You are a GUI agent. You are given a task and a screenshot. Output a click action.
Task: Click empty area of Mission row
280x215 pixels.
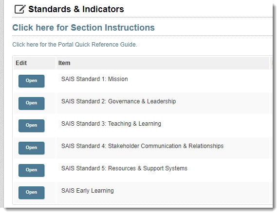pyautogui.click(x=196, y=81)
